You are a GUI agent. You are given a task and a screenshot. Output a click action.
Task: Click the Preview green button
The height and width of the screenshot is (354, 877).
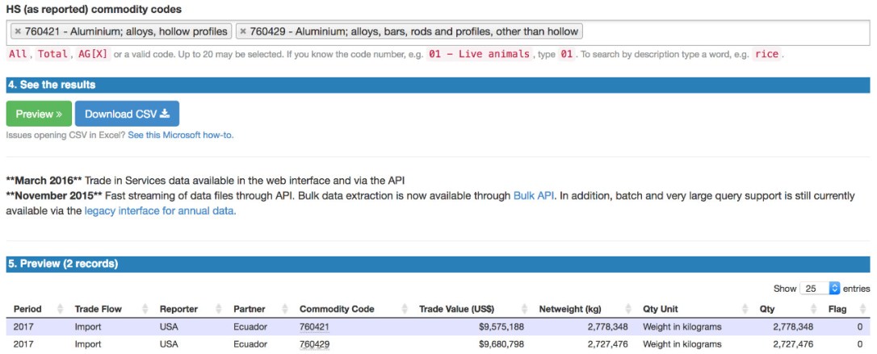[39, 114]
